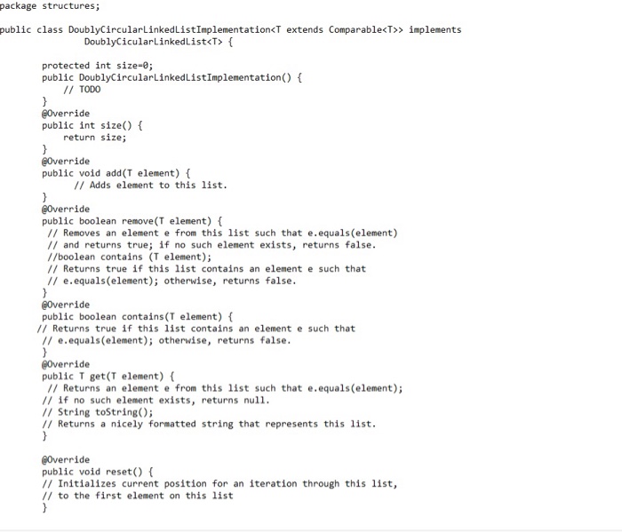Click the 'public int size()' method signature

[92, 125]
